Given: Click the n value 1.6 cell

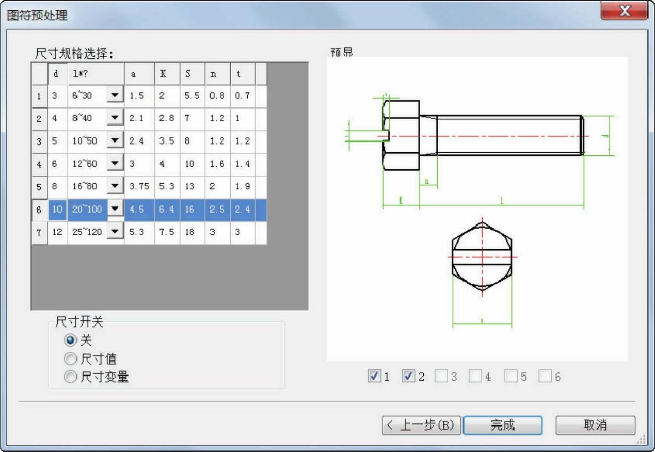Looking at the screenshot, I should coord(217,164).
